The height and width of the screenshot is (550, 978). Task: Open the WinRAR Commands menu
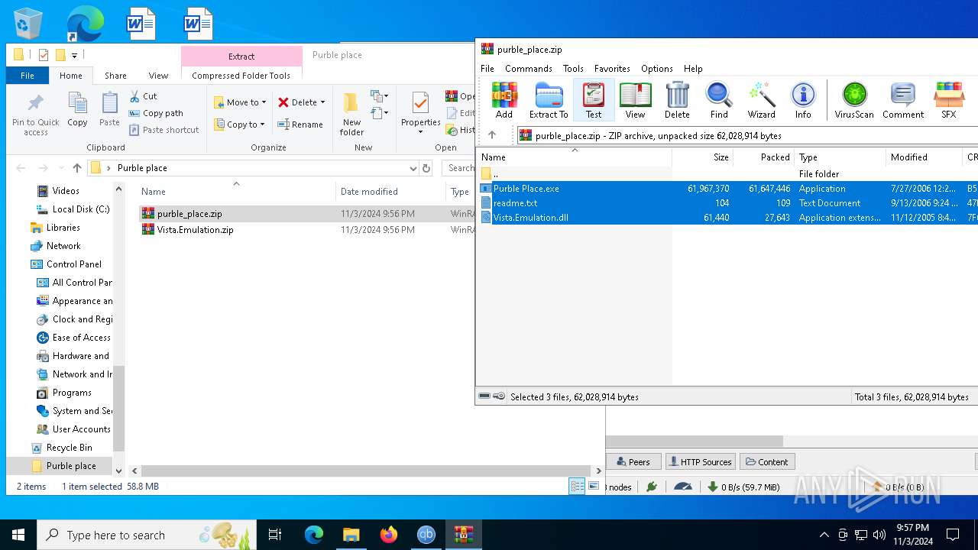tap(529, 69)
